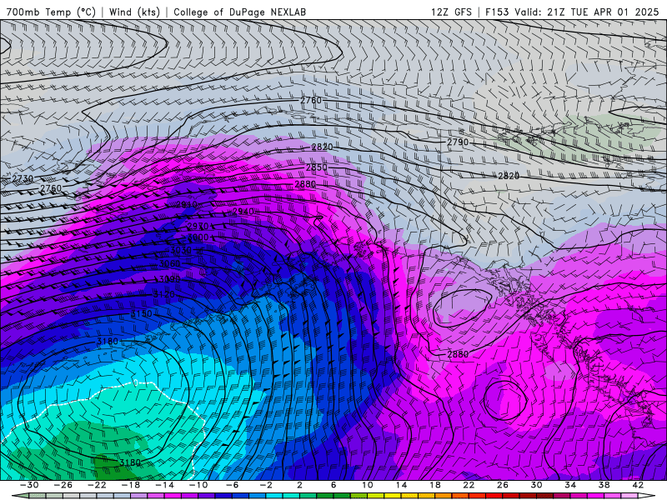
Task: Select the 14 value on the color scale
Action: coord(401,485)
